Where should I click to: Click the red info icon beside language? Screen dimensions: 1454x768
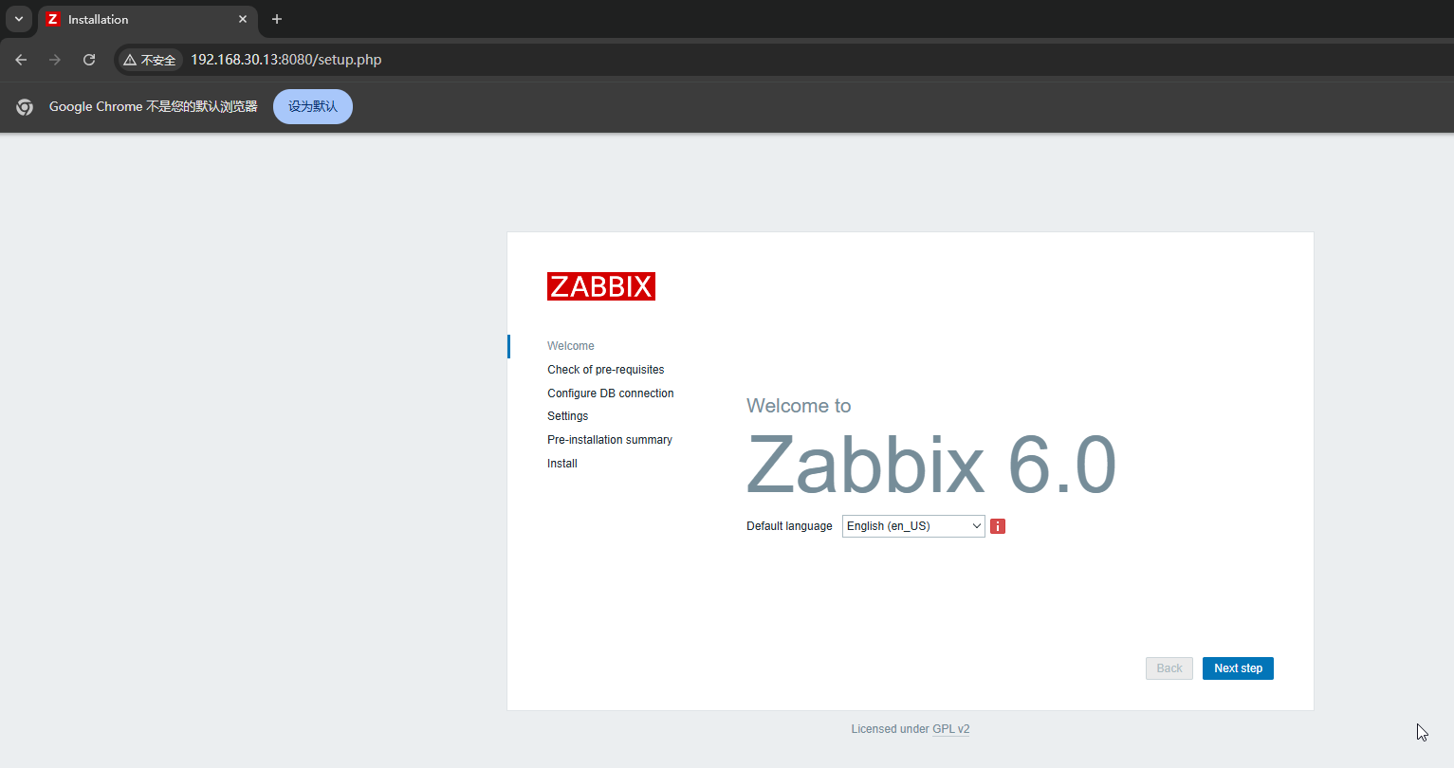[x=998, y=526]
